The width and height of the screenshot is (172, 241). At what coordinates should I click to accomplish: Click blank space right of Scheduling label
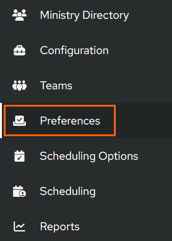point(134,191)
